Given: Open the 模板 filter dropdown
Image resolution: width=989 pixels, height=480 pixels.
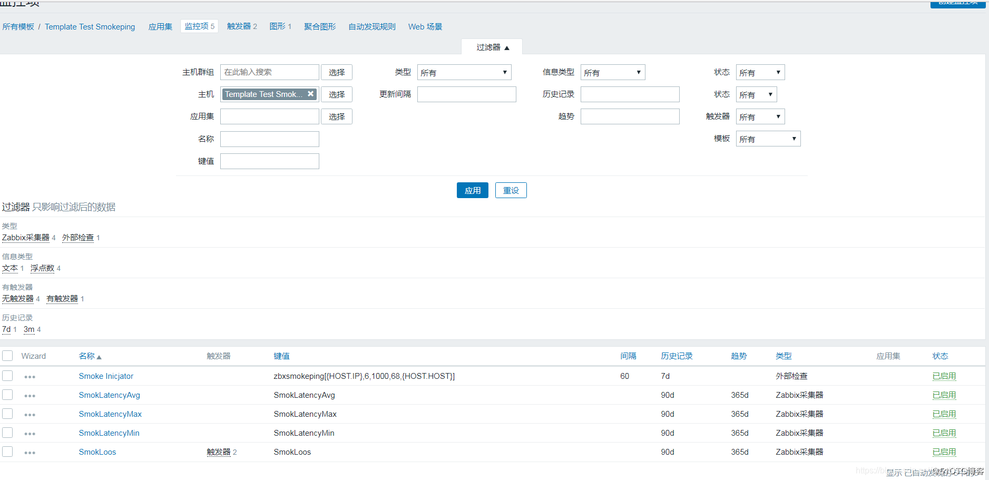Looking at the screenshot, I should coord(768,139).
